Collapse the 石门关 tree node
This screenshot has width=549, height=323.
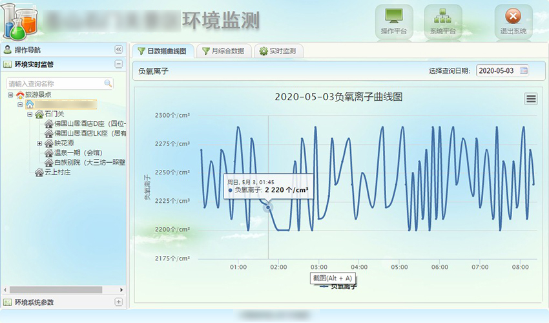pyautogui.click(x=30, y=114)
